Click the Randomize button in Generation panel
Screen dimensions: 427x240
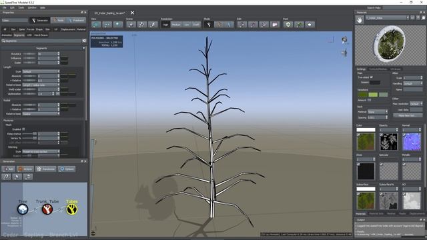pyautogui.click(x=46, y=169)
